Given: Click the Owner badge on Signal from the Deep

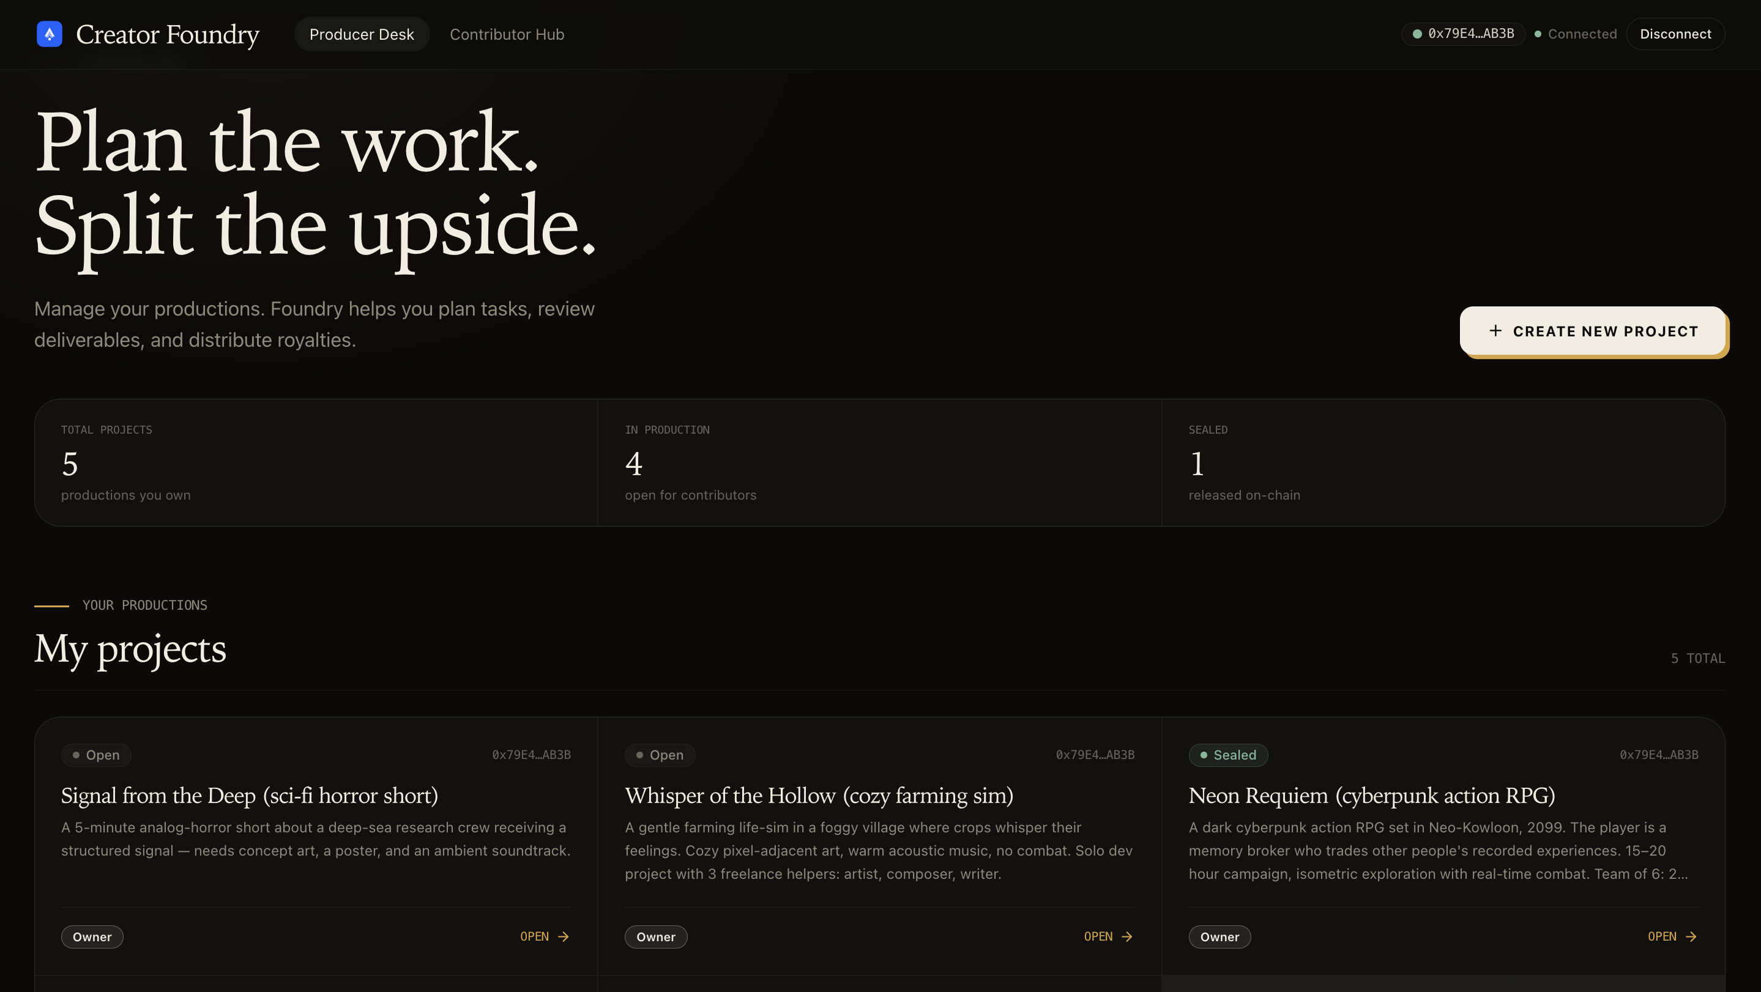Looking at the screenshot, I should tap(92, 937).
